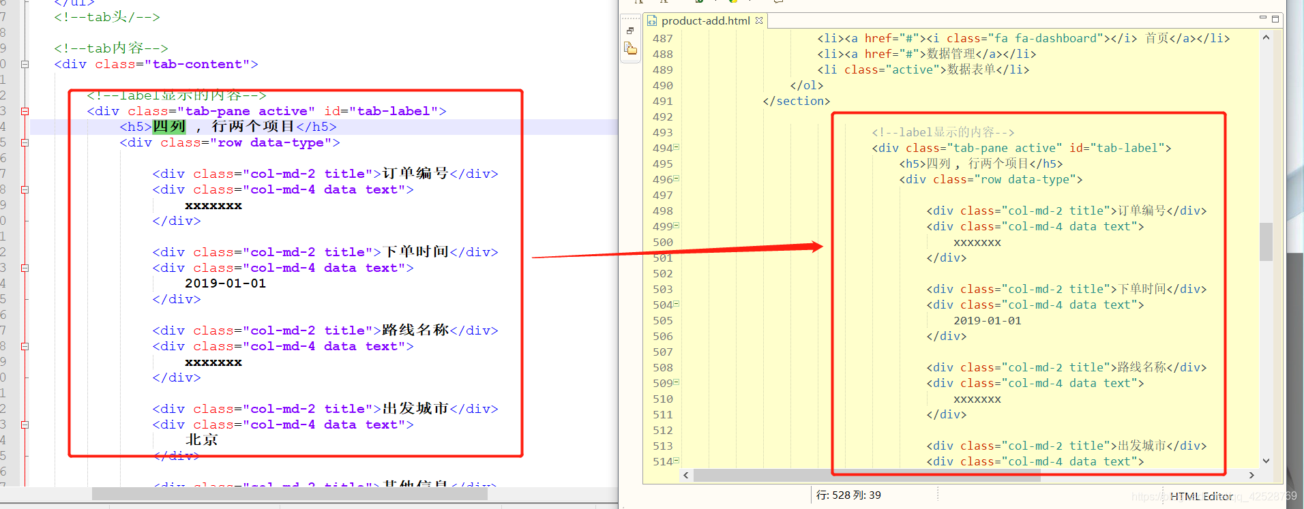Switch to the product-add.html tab
Screen dimensions: 1304x509
coord(705,21)
